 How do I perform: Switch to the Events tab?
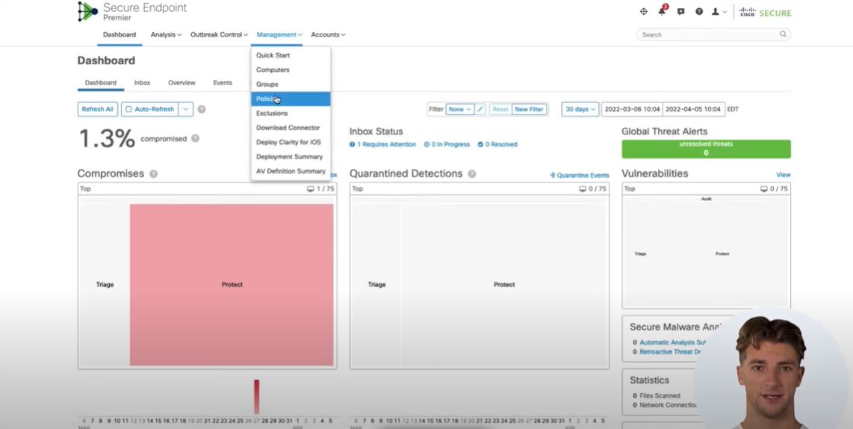point(223,83)
